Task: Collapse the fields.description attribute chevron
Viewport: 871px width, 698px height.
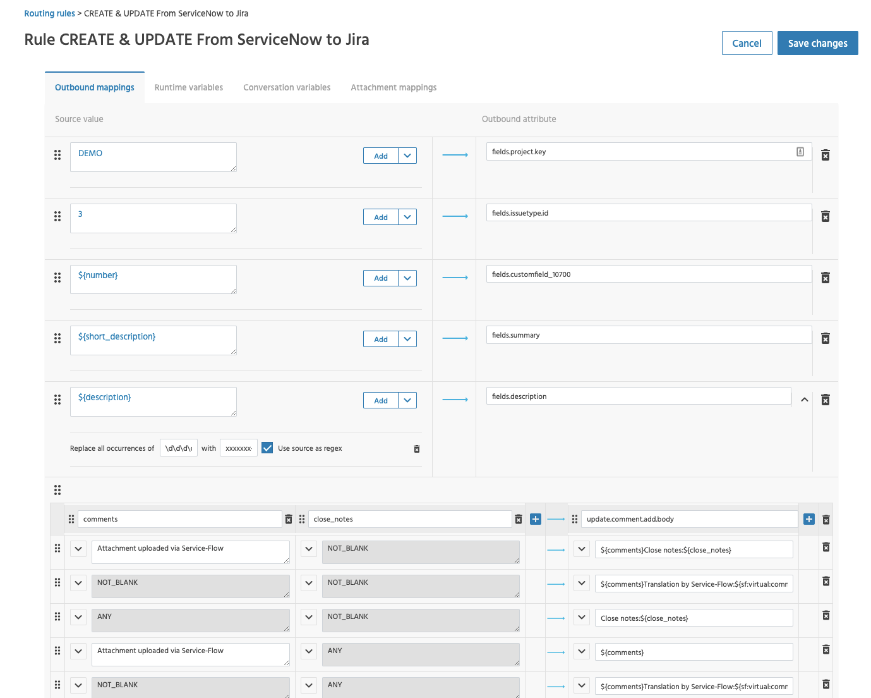Action: point(805,400)
